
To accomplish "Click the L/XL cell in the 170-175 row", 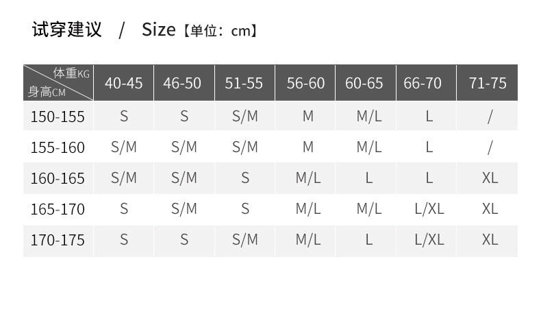I will 429,239.
